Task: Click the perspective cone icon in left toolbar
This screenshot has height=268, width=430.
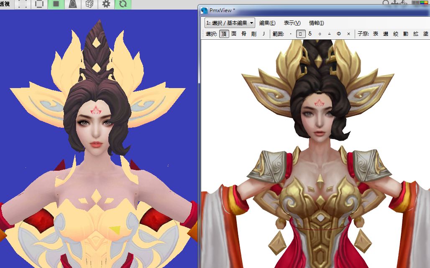Action: point(73,4)
